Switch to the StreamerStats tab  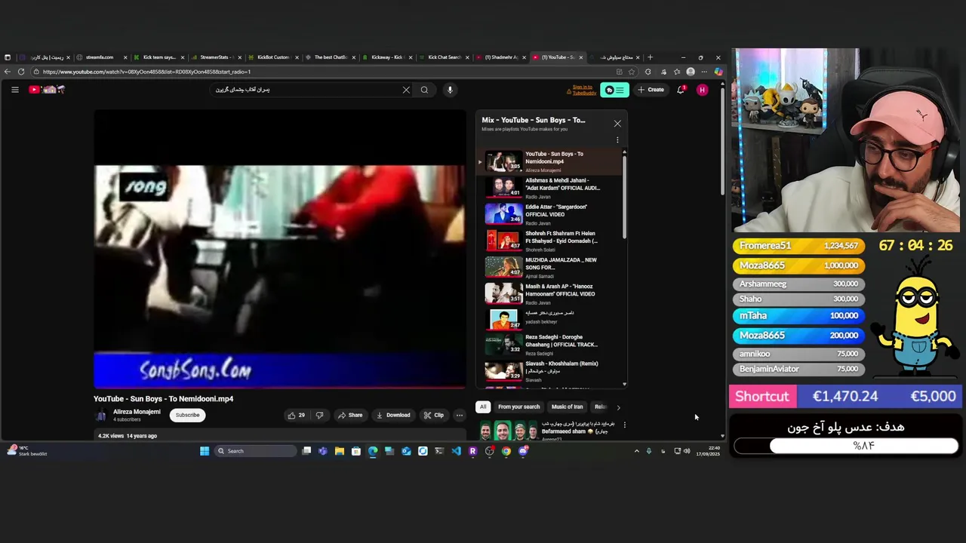(216, 57)
